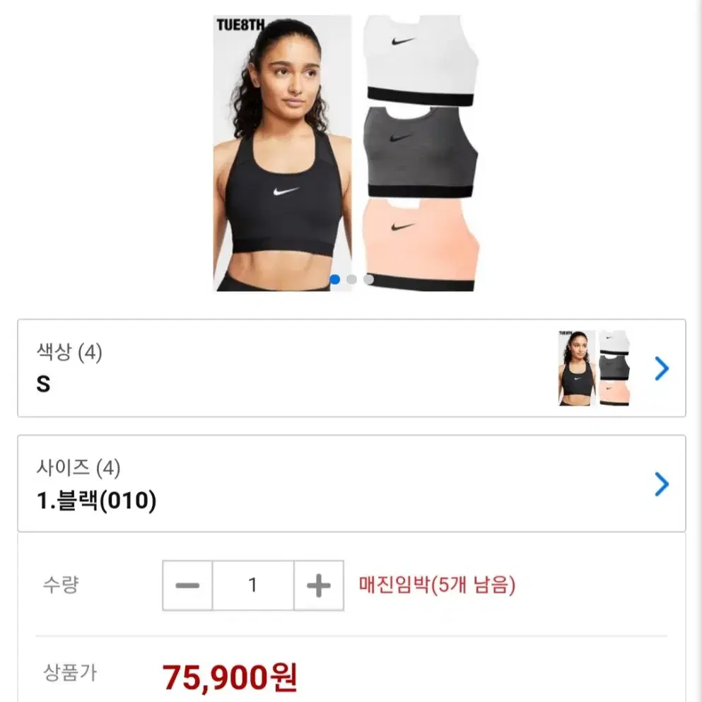
Task: Click the selected value S under 색상
Action: coord(43,384)
